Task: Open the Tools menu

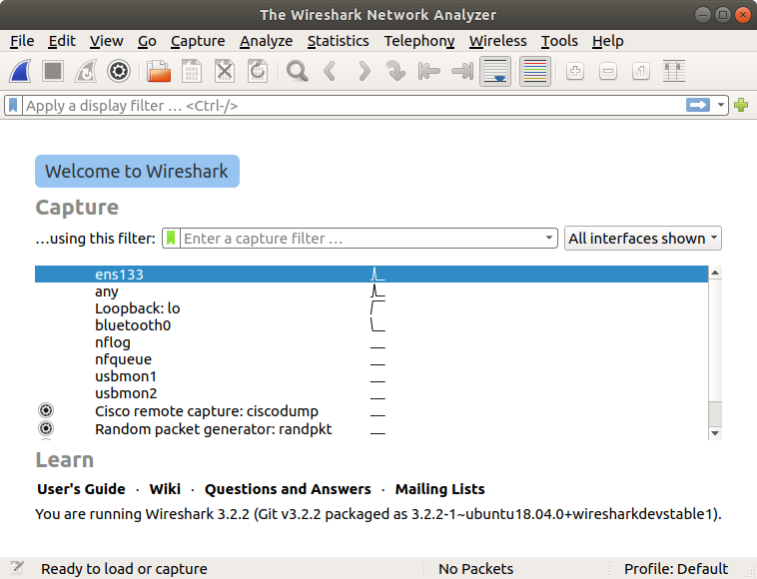Action: (559, 41)
